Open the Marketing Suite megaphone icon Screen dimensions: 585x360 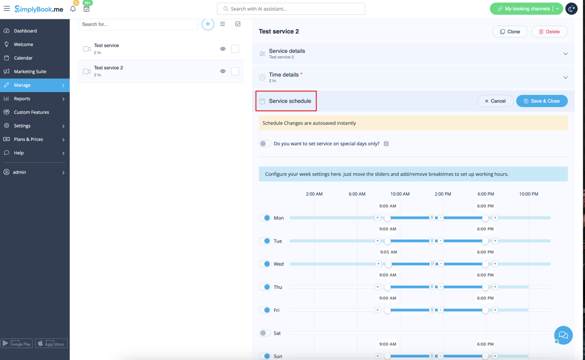(7, 71)
